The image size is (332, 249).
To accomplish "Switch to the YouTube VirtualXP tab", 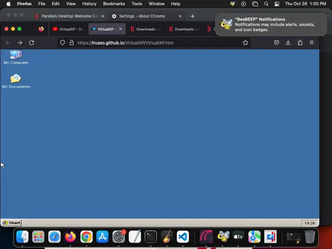I will (68, 29).
